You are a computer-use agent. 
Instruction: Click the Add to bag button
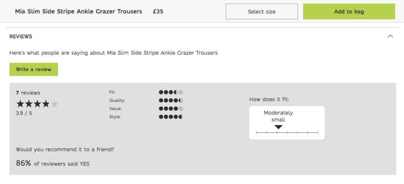click(x=349, y=12)
